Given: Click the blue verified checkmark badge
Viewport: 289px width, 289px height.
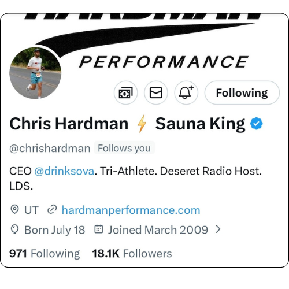Looking at the screenshot, I should [x=256, y=124].
